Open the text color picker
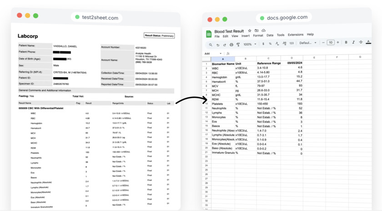The width and height of the screenshot is (382, 211). click(x=368, y=42)
